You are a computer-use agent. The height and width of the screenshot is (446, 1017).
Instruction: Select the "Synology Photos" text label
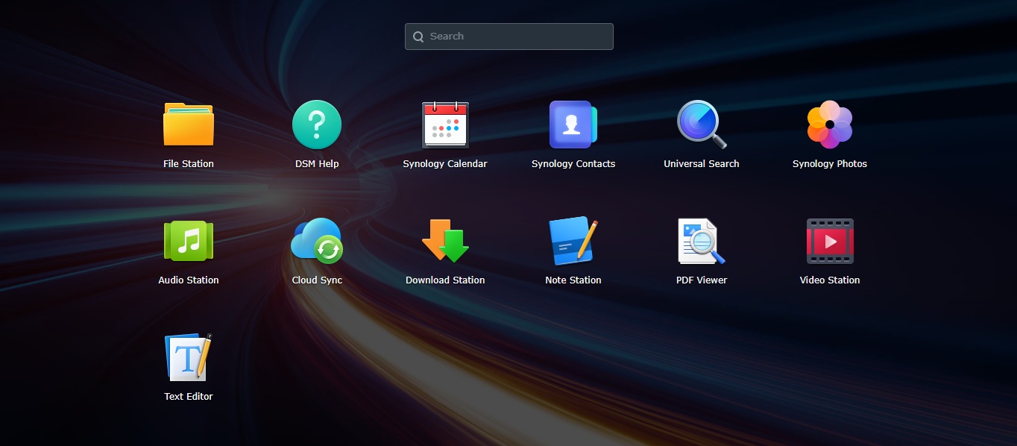point(830,164)
